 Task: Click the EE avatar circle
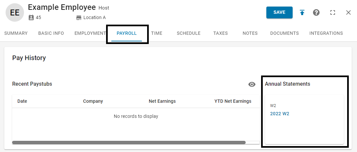(x=15, y=12)
